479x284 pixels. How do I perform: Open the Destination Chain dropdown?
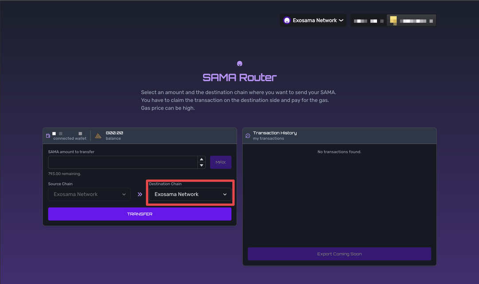[190, 194]
